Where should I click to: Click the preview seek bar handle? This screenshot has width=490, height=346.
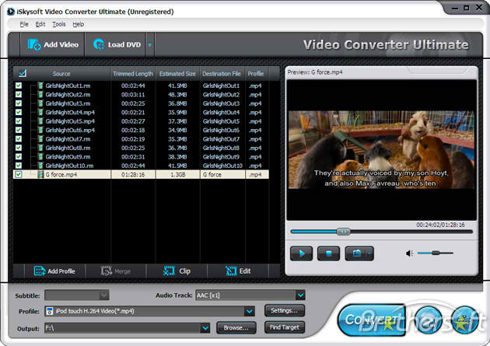coord(343,232)
